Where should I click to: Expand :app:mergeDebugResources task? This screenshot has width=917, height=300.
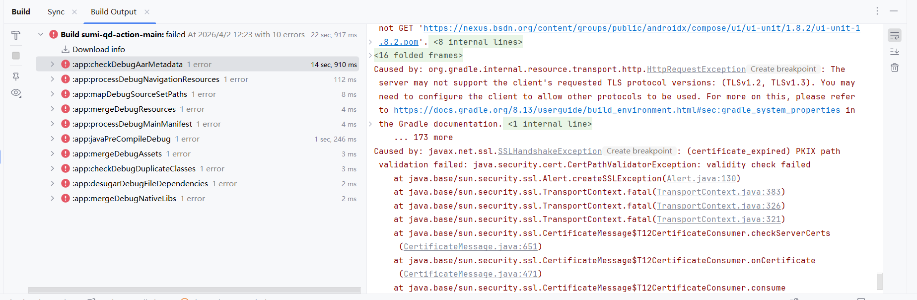[52, 109]
